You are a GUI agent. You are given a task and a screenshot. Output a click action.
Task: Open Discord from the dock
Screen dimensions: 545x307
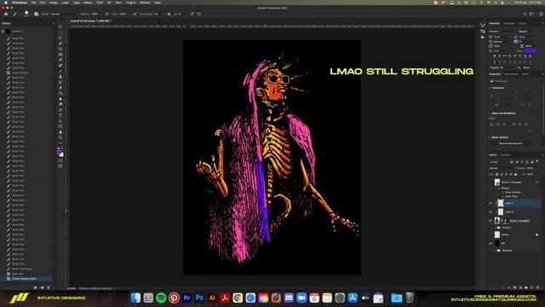coord(289,298)
